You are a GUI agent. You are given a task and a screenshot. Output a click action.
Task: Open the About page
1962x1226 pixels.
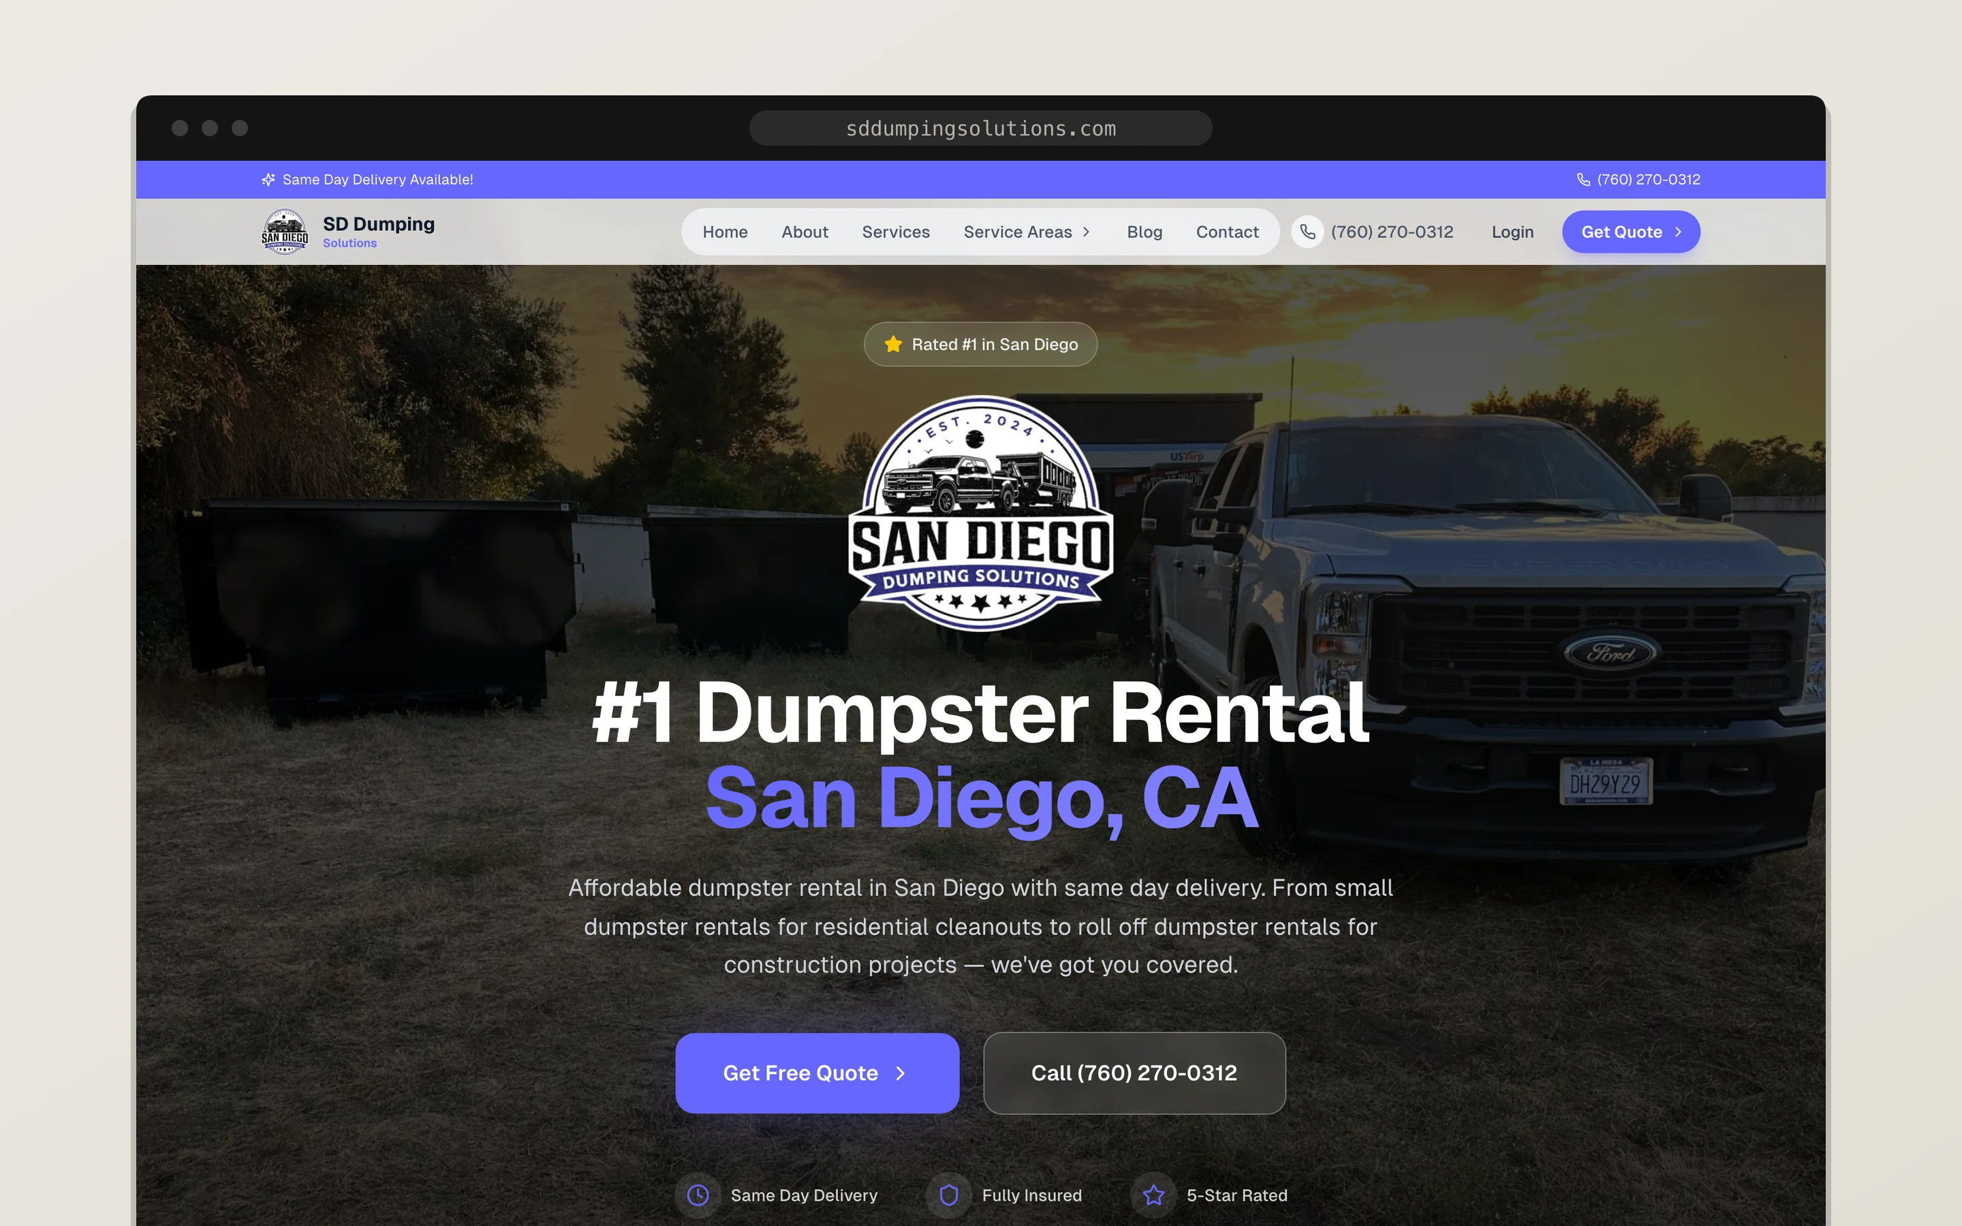point(805,232)
